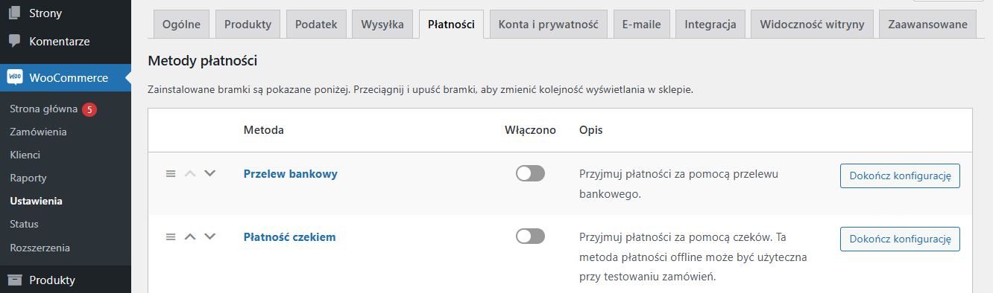Click the Produkty archive box icon

[x=14, y=280]
